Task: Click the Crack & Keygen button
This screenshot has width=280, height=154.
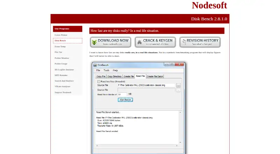Action: pyautogui.click(x=155, y=42)
